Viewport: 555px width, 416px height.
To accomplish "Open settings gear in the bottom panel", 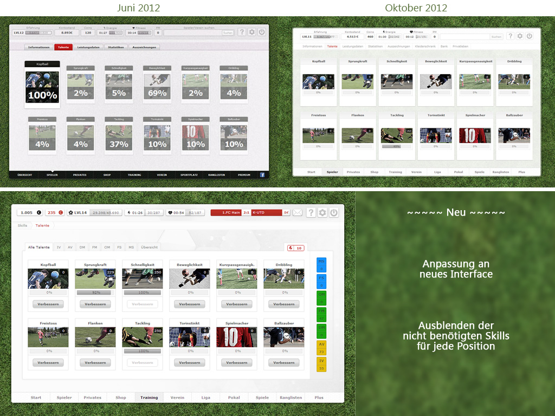I will (x=322, y=213).
